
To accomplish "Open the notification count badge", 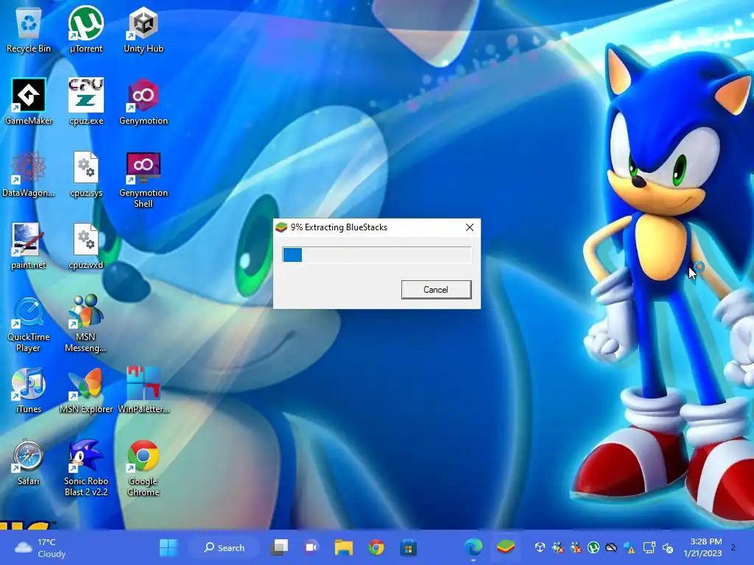I will 733,547.
